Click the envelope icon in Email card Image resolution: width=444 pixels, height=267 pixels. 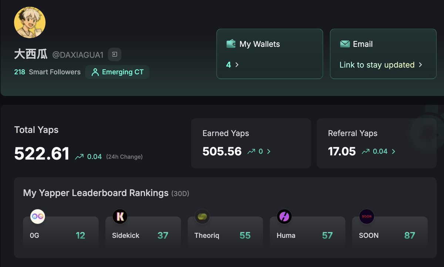point(344,44)
